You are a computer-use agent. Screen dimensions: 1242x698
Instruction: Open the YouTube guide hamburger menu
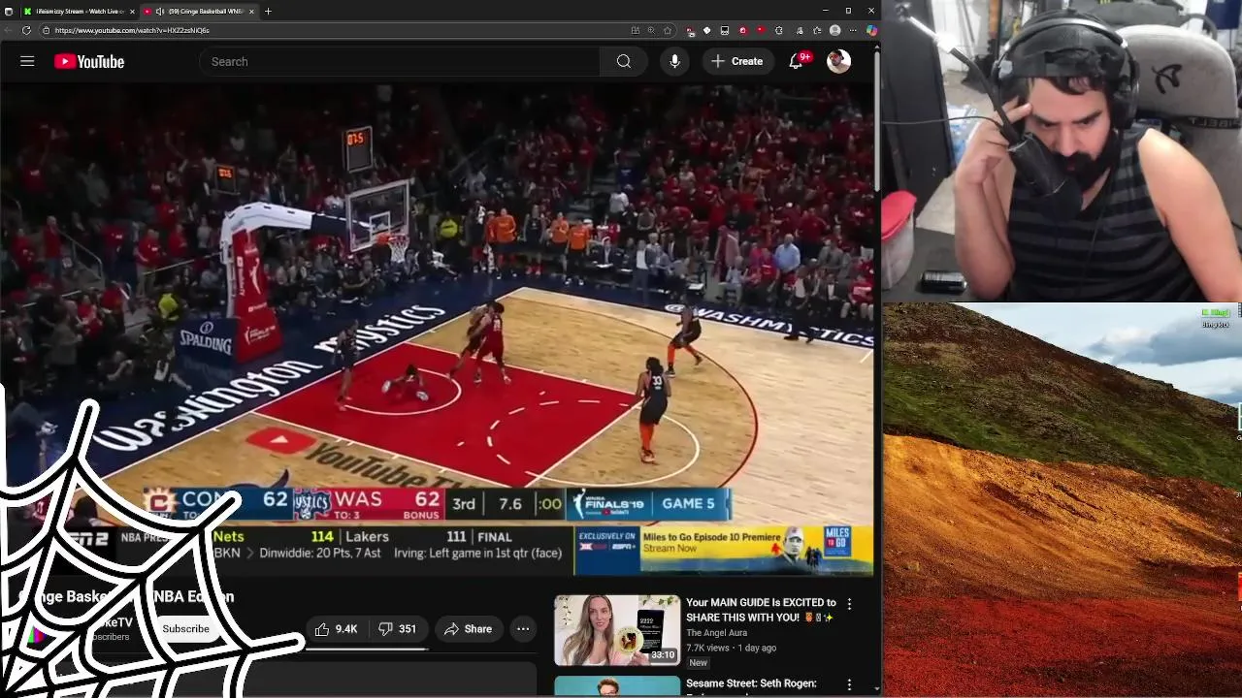click(x=27, y=61)
